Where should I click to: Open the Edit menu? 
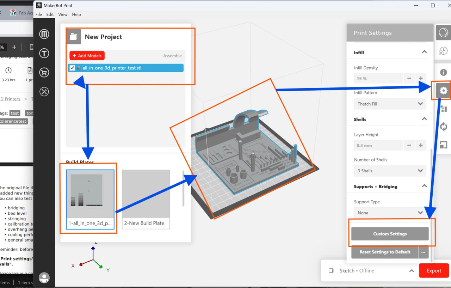pyautogui.click(x=50, y=14)
